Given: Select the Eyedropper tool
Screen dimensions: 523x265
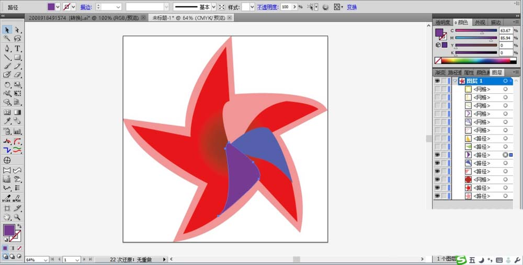Looking at the screenshot, I should coord(7,121).
